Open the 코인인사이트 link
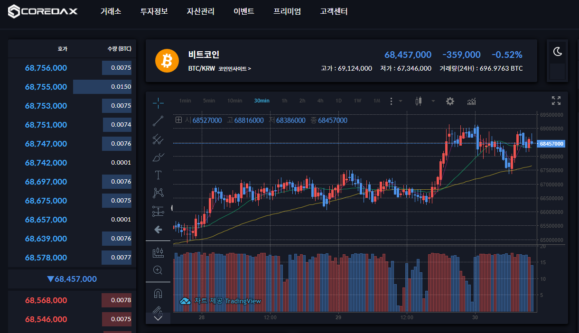The image size is (579, 333). click(234, 69)
